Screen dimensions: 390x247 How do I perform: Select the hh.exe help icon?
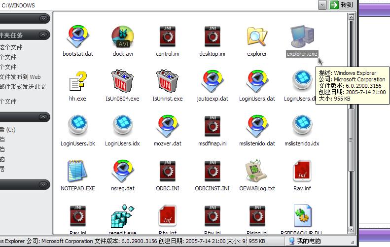(78, 81)
